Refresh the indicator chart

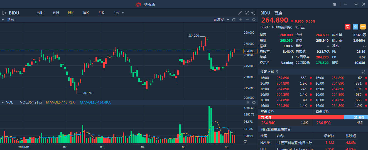point(234,20)
